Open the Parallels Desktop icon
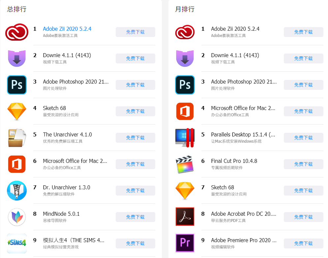 [185, 138]
